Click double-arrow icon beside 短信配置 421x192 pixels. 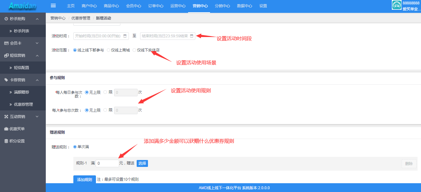point(11,68)
